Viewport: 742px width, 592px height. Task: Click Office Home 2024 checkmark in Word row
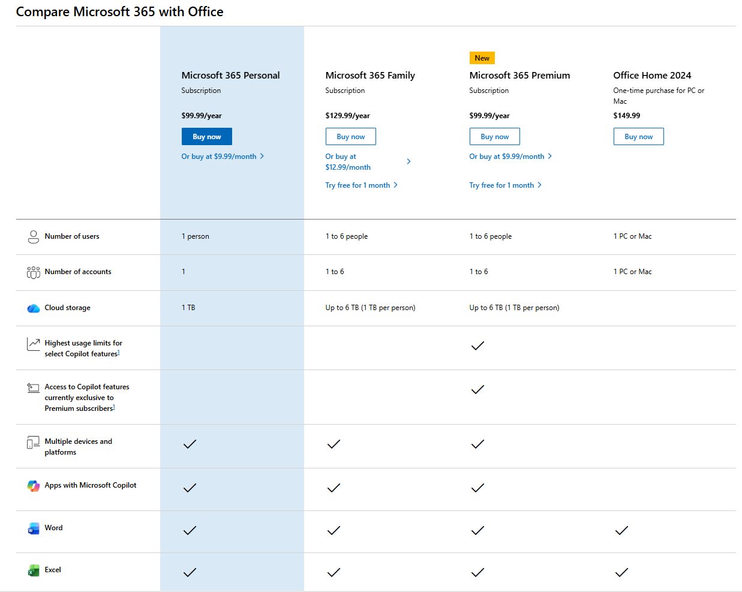621,531
